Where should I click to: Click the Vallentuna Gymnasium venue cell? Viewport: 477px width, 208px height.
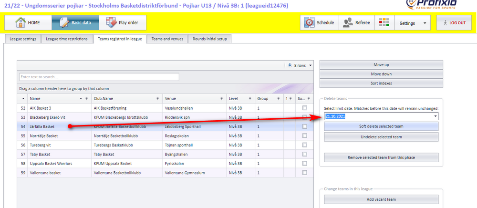(x=195, y=173)
